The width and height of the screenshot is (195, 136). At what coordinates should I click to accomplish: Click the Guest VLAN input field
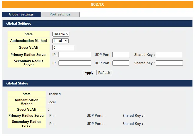(63, 48)
